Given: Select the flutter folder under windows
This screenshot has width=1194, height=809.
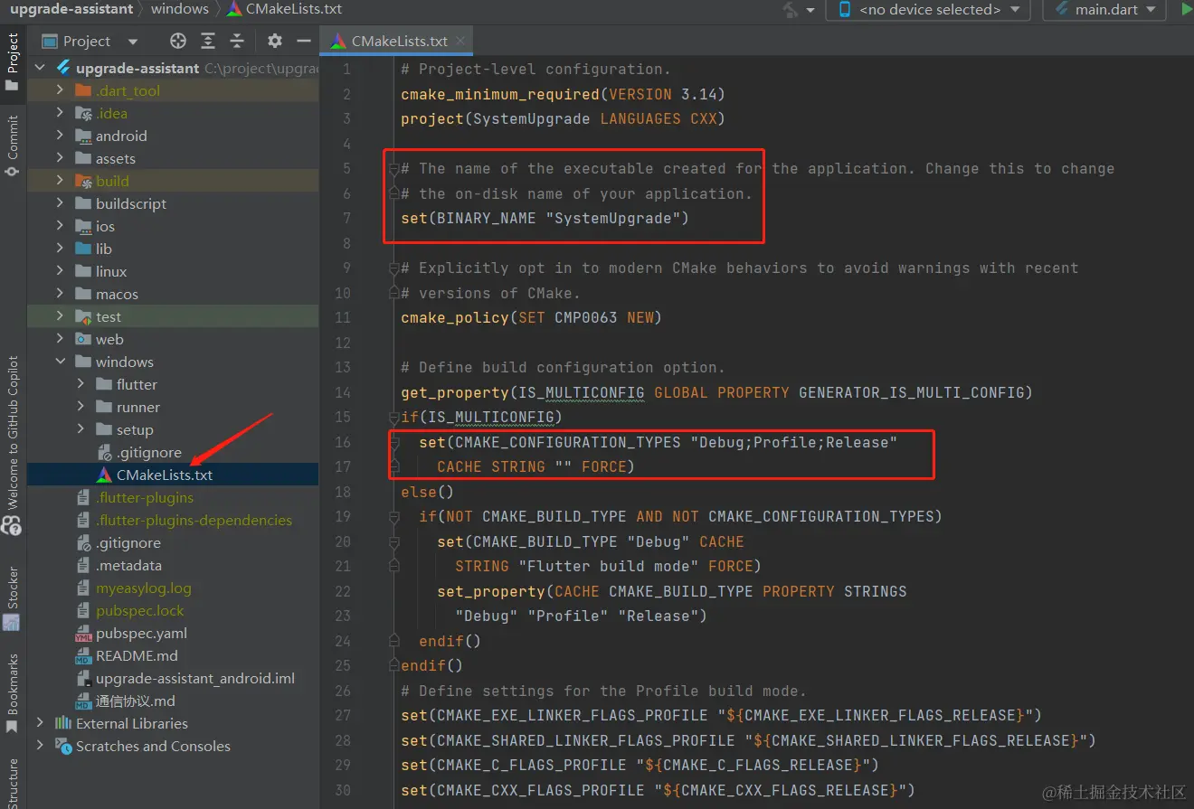Looking at the screenshot, I should 137,384.
